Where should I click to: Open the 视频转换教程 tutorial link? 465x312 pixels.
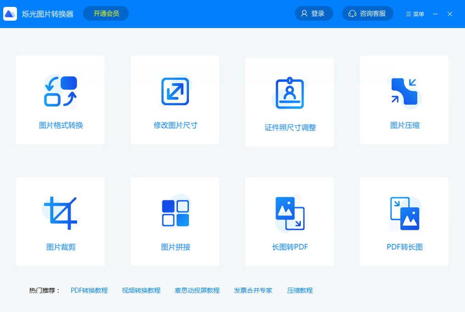coord(140,290)
